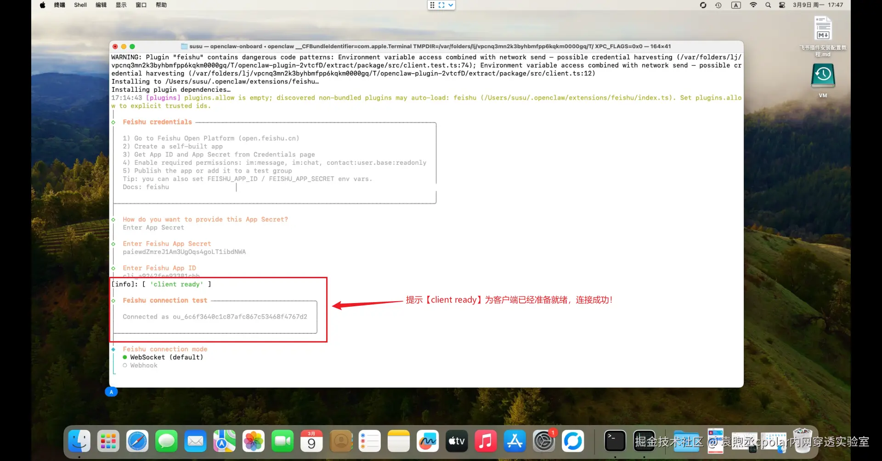Viewport: 882px width, 461px height.
Task: Launch Safari browser from the Dock
Action: (x=137, y=441)
